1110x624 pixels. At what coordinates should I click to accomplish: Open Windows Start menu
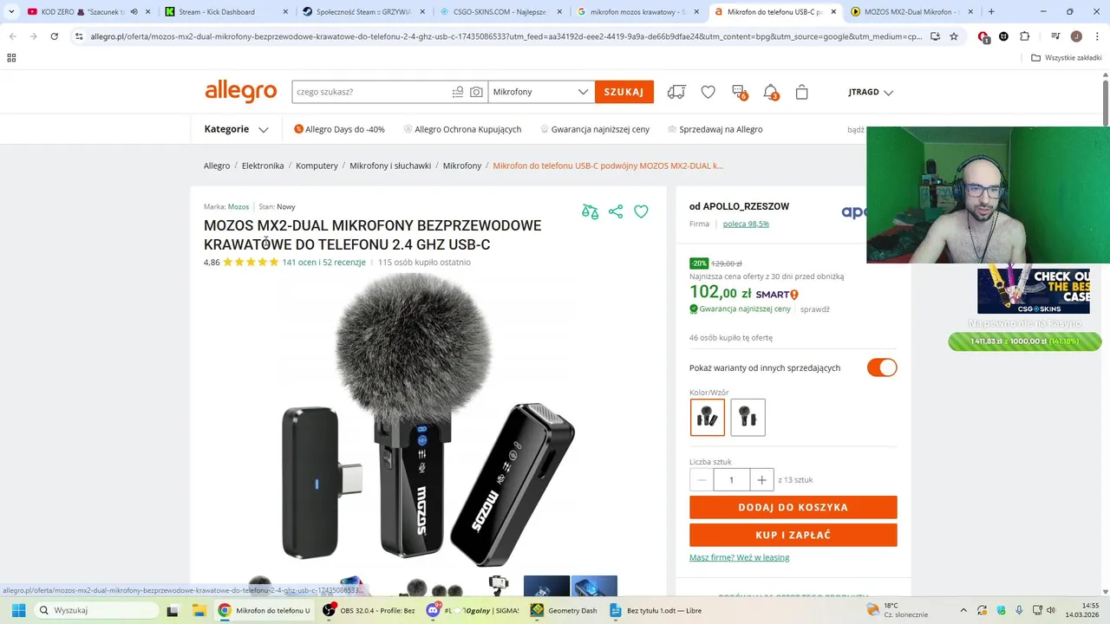tap(18, 610)
